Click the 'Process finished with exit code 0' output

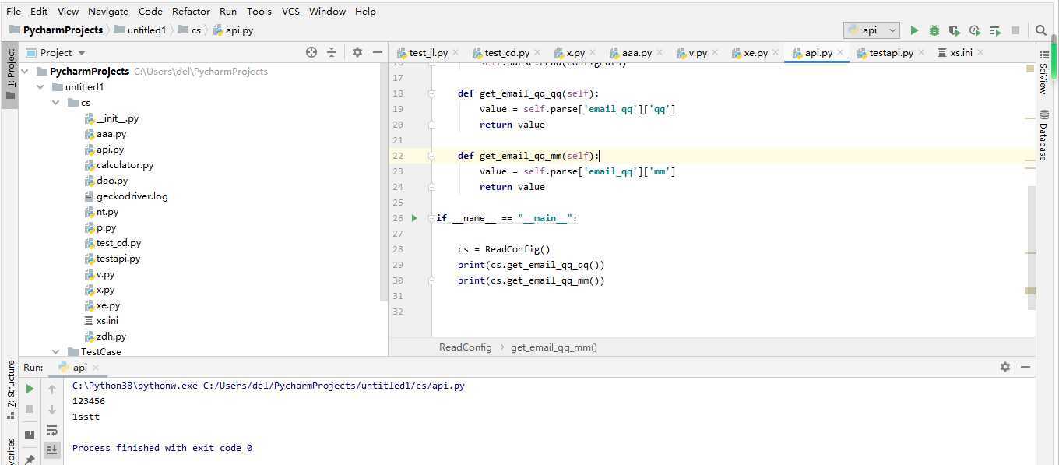pyautogui.click(x=162, y=448)
